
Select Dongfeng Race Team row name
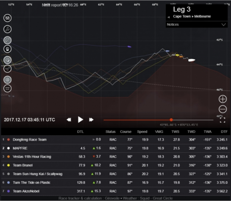30,139
